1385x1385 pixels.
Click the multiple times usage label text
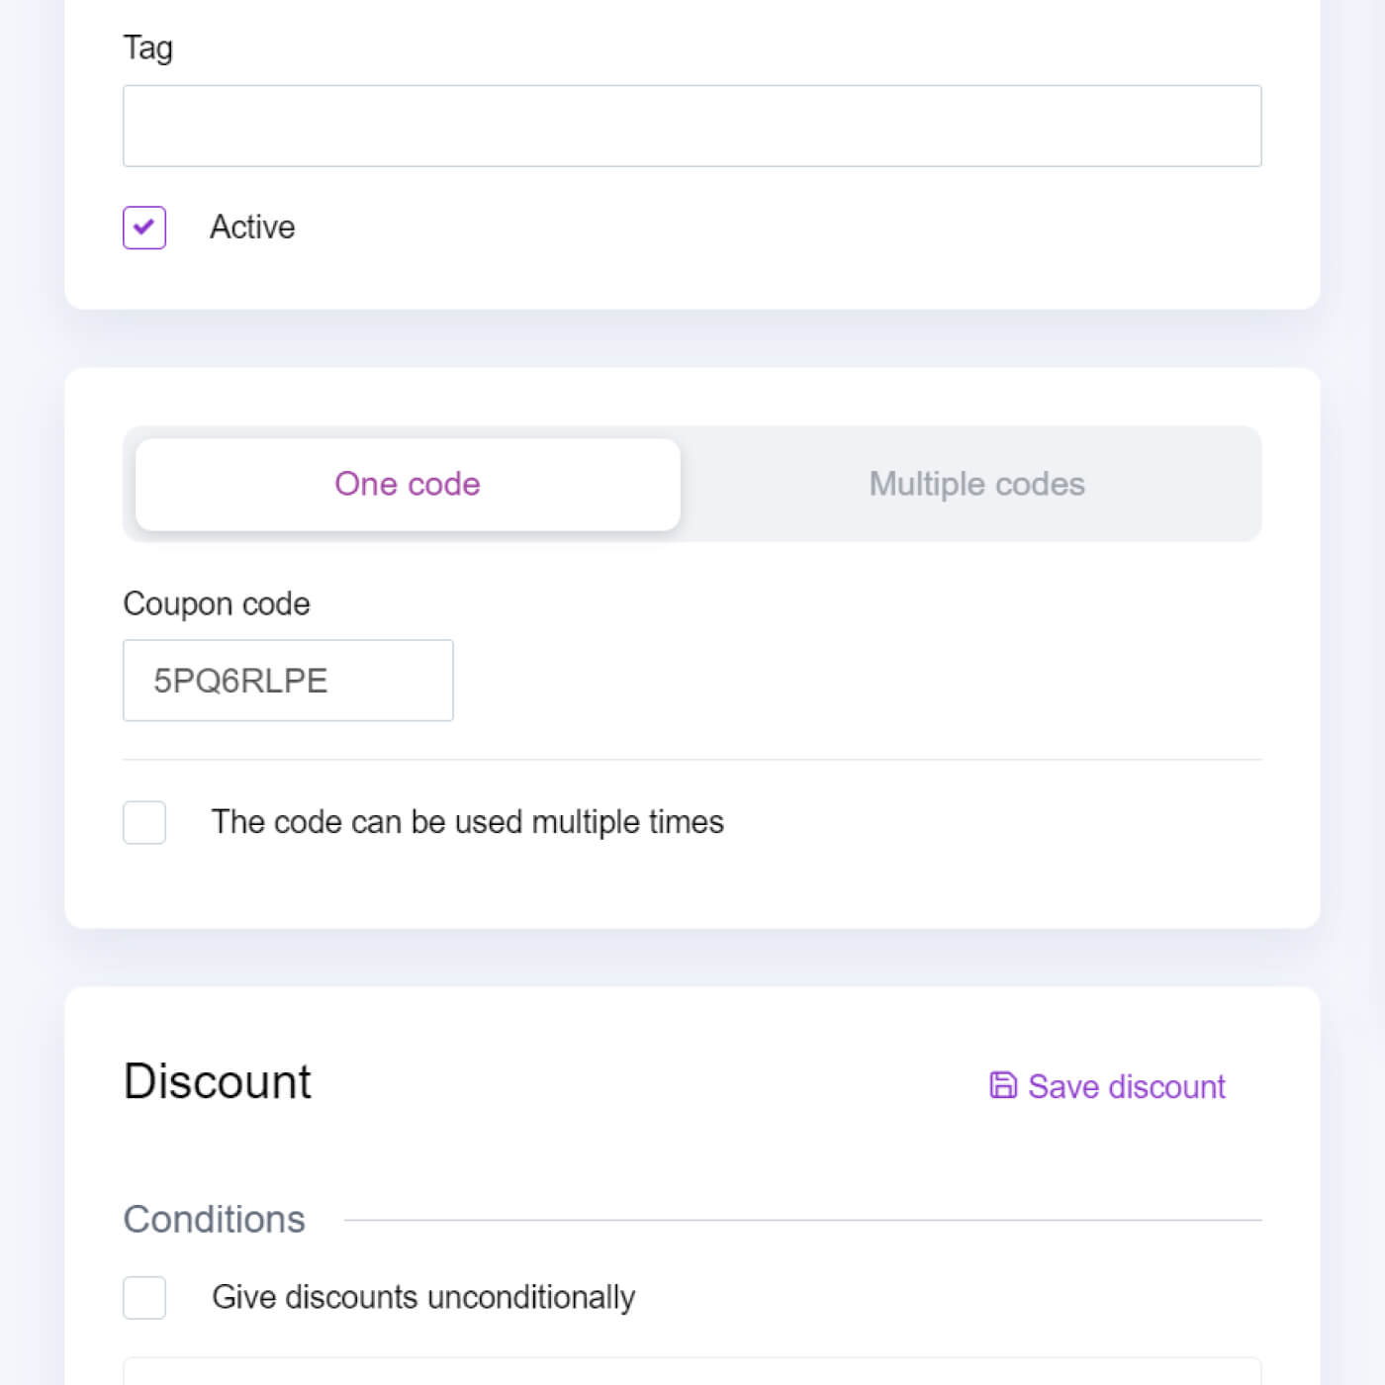[x=467, y=822]
